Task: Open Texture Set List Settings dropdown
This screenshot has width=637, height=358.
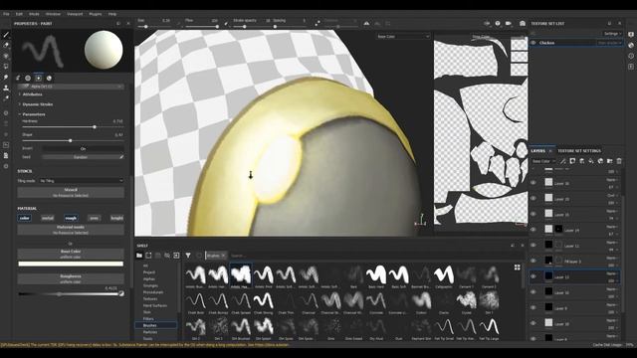Action: [x=613, y=34]
